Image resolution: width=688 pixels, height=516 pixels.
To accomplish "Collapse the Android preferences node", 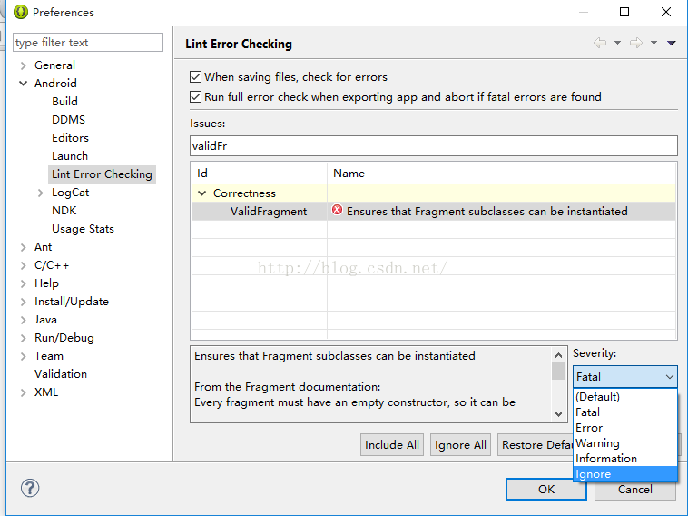I will coord(24,83).
